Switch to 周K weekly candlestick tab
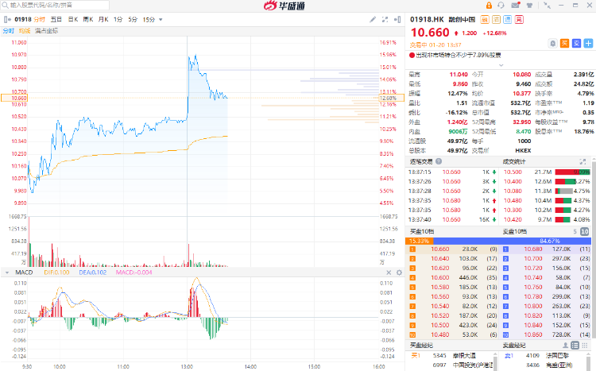This screenshot has width=596, height=371. 88,19
